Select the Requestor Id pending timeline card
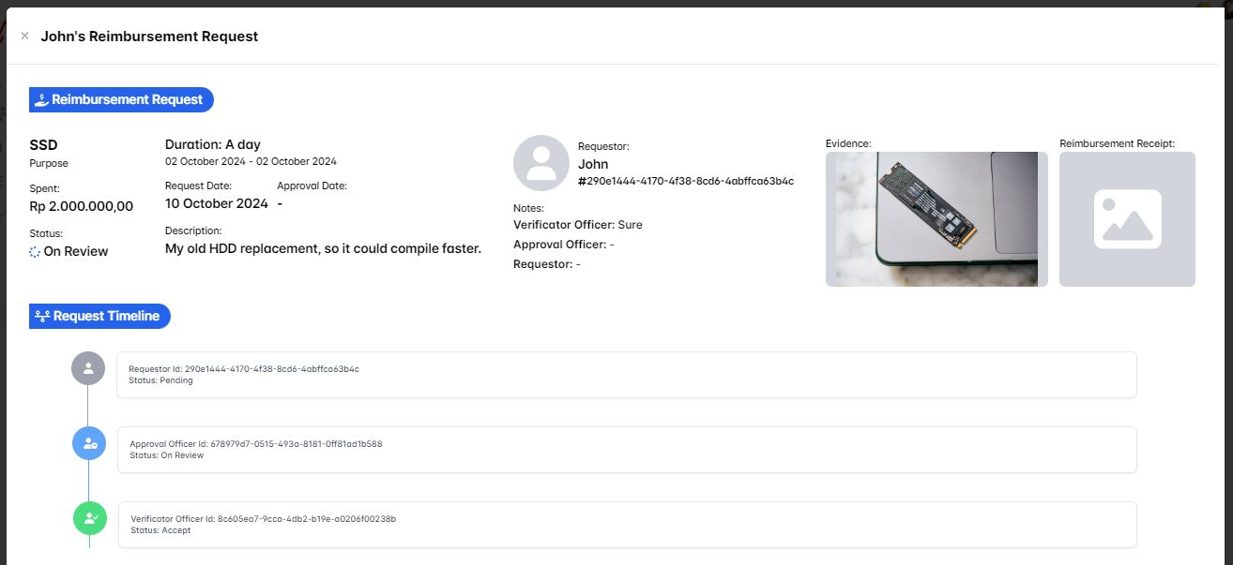The width and height of the screenshot is (1233, 565). 626,375
